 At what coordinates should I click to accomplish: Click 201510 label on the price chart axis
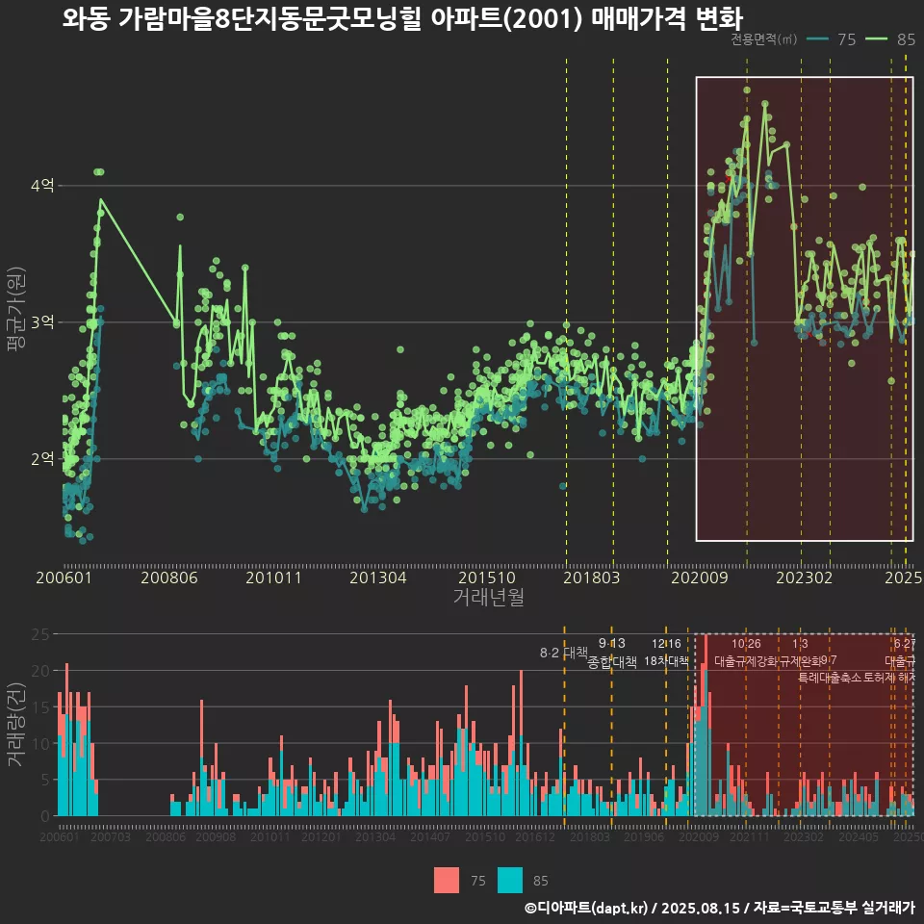pos(487,577)
